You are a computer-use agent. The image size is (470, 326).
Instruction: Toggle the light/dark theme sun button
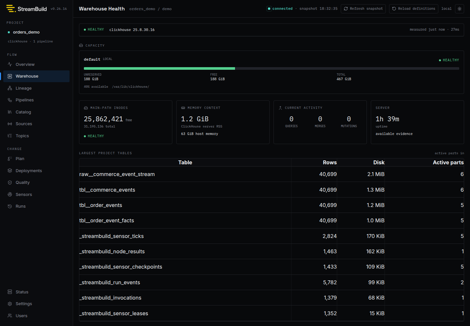tap(460, 9)
